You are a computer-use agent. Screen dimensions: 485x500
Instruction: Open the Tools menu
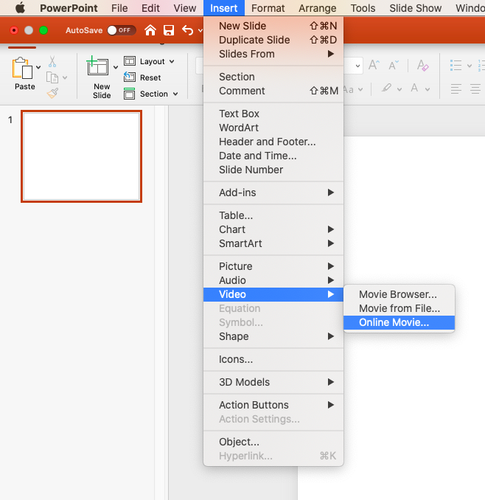pyautogui.click(x=363, y=8)
